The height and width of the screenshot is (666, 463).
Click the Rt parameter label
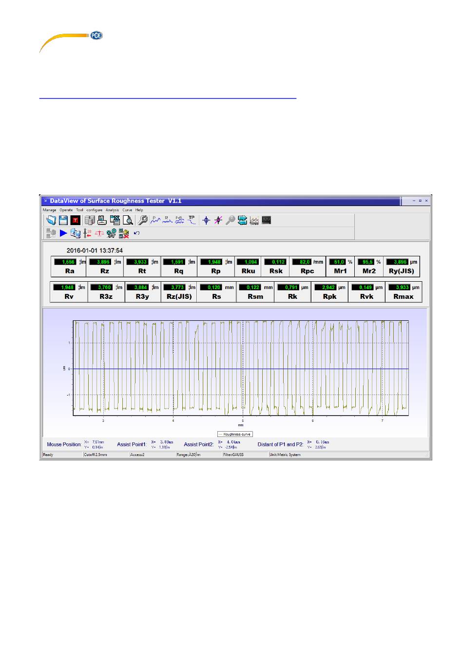(142, 271)
